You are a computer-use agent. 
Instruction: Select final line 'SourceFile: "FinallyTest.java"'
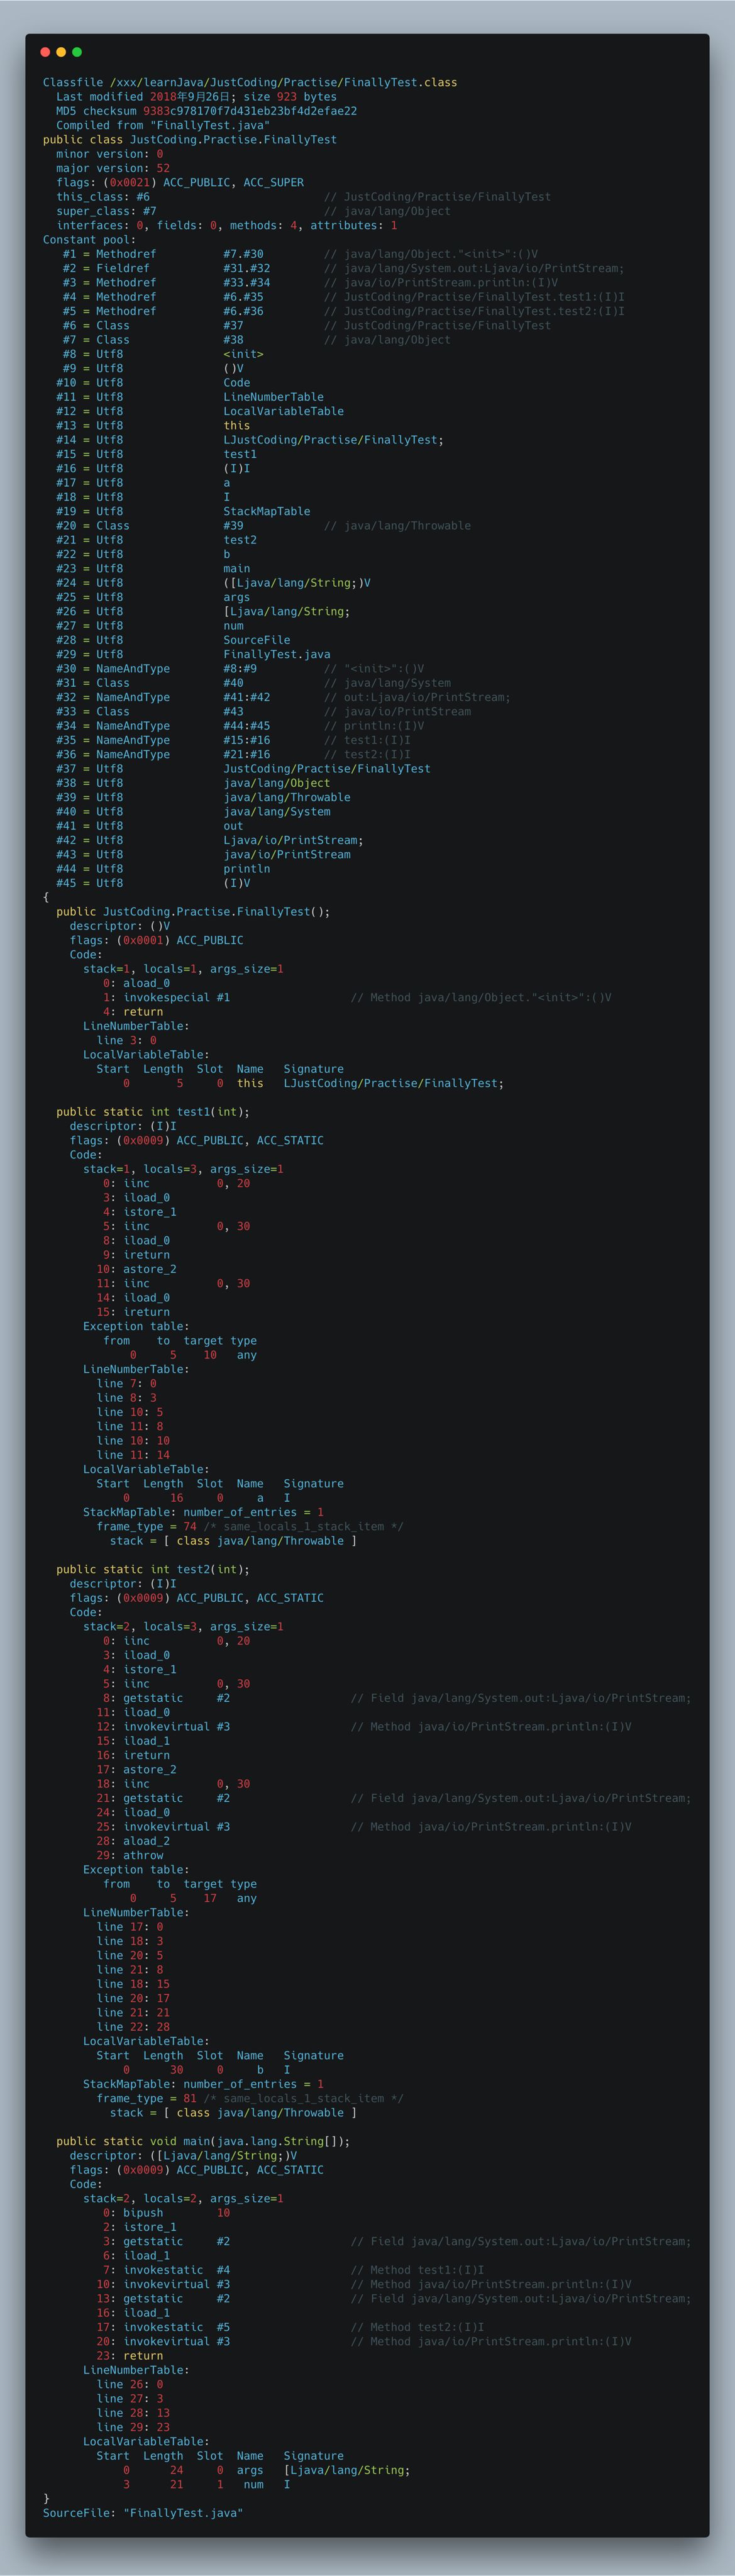143,2513
